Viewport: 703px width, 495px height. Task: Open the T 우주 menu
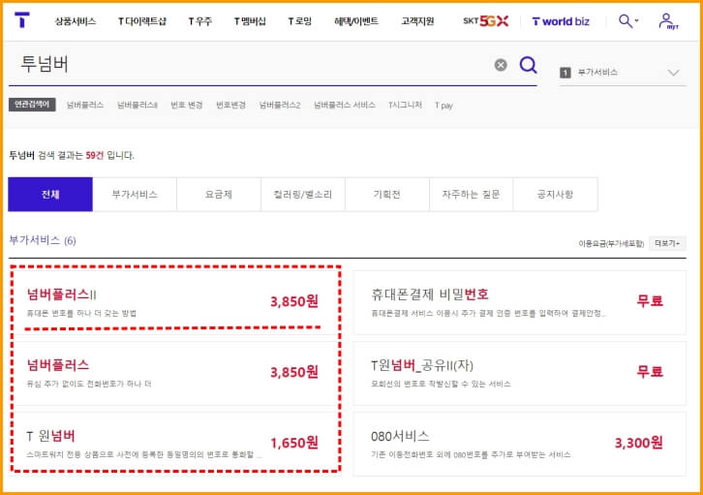coord(200,21)
